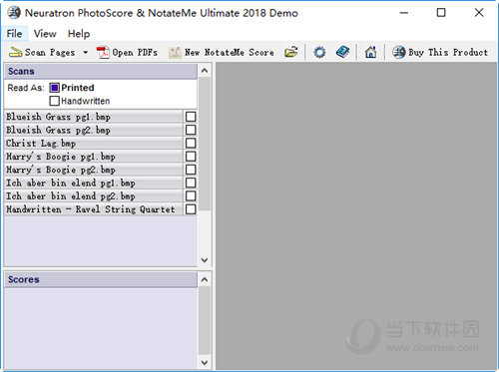Screen dimensions: 499x372
Task: Click the New NotateMe Score icon
Action: [175, 53]
